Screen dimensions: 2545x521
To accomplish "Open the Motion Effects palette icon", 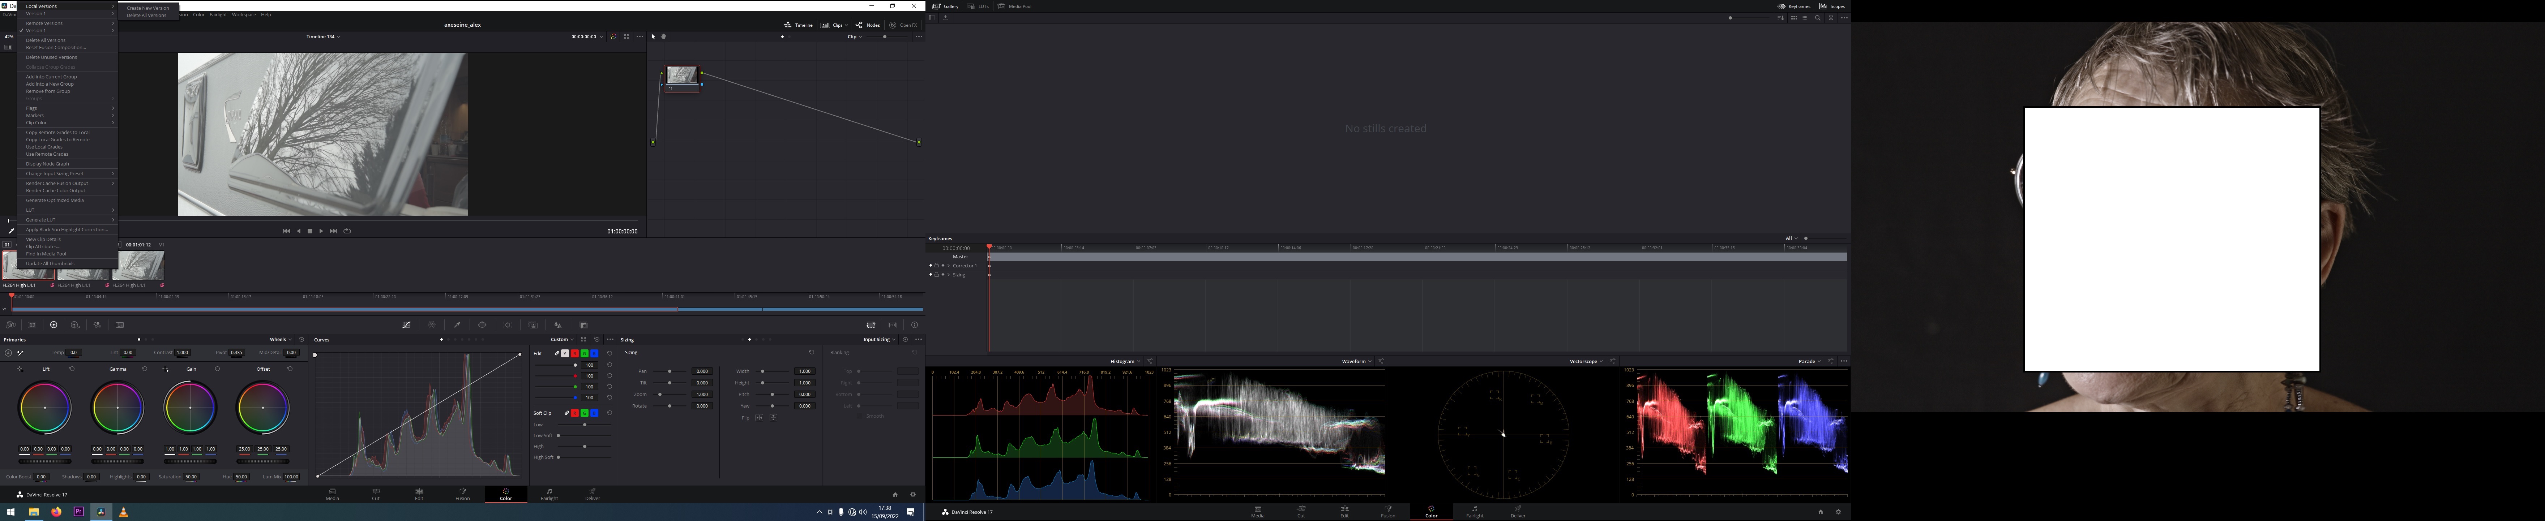I will pos(120,325).
